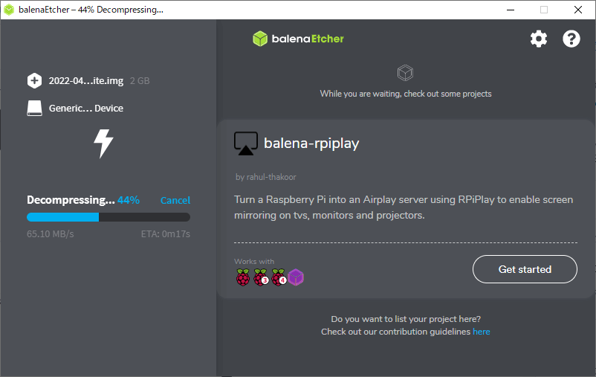Click the 2022-04...ite.img file name
This screenshot has width=596, height=377.
click(x=86, y=80)
